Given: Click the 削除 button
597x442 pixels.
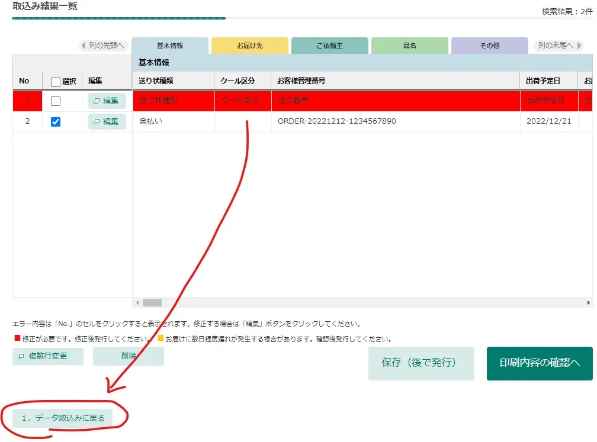Looking at the screenshot, I should coord(129,356).
